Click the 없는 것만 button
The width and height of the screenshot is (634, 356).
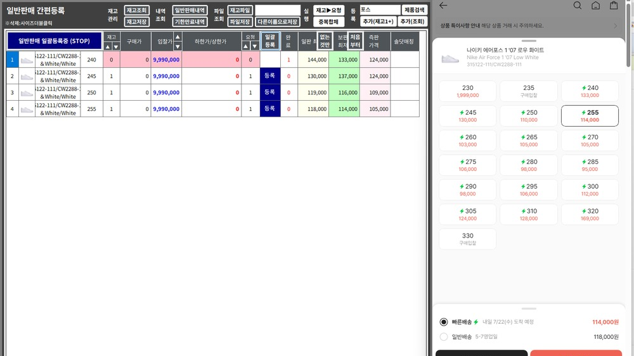325,41
